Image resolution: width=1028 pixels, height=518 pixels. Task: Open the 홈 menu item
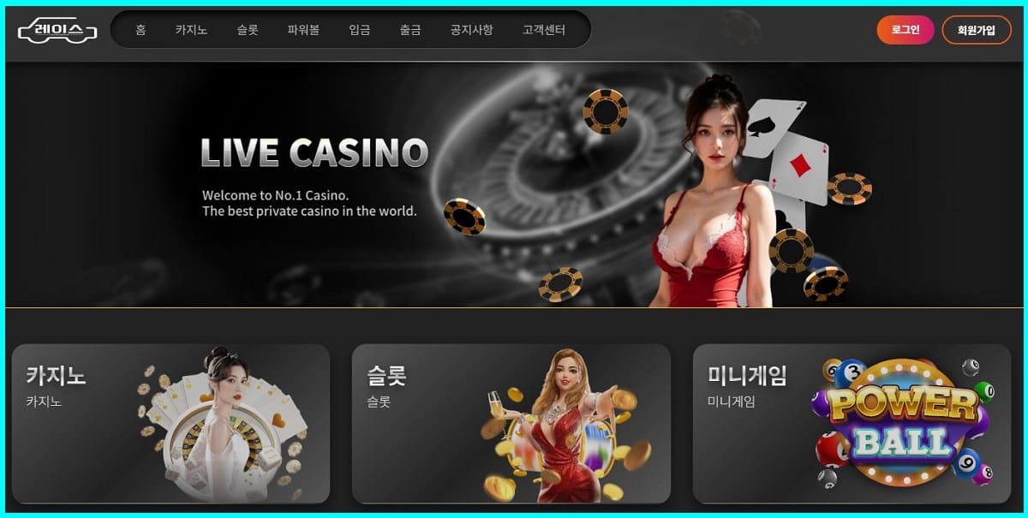point(140,30)
